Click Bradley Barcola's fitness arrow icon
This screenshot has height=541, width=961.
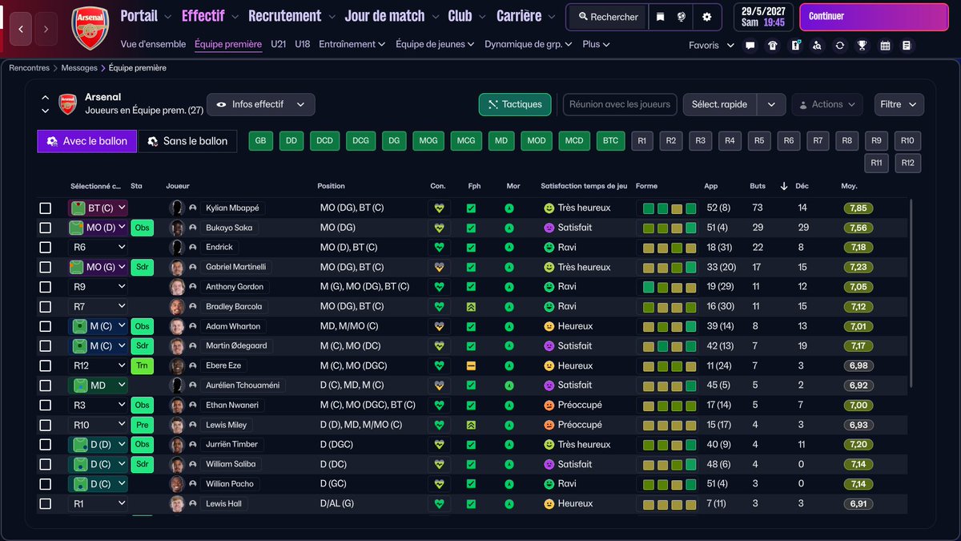(x=472, y=306)
